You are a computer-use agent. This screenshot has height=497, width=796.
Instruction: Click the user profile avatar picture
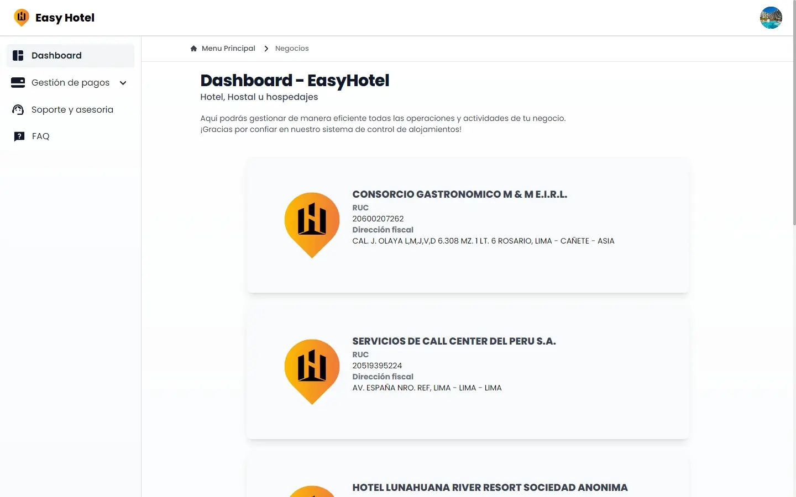tap(771, 17)
